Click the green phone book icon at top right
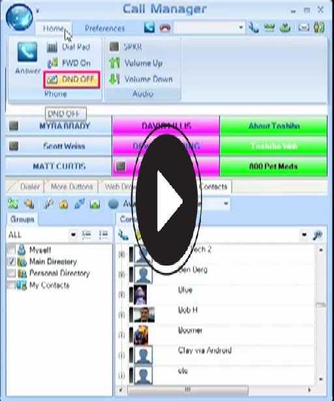 point(319,27)
